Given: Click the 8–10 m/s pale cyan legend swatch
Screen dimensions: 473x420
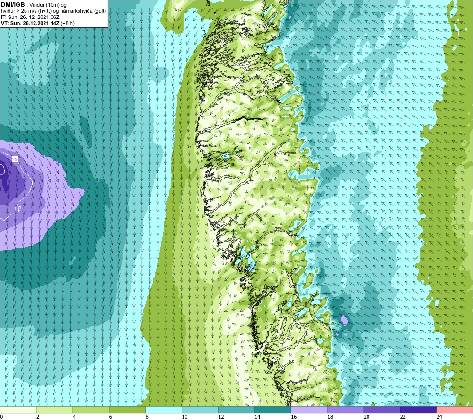Looking at the screenshot, I should pyautogui.click(x=164, y=410).
